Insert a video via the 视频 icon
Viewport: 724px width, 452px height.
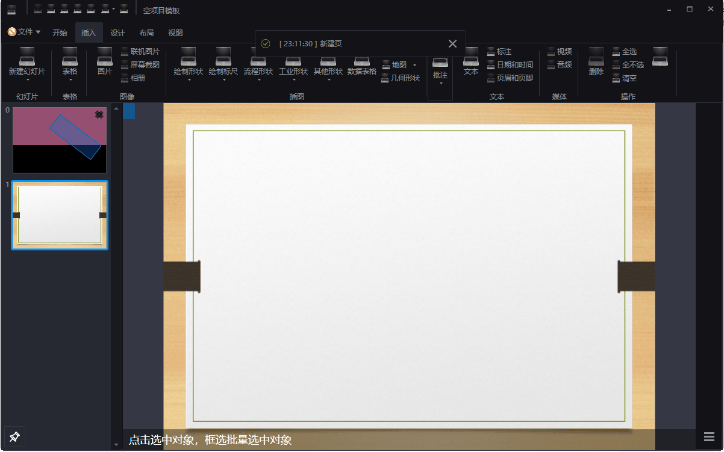coord(559,51)
